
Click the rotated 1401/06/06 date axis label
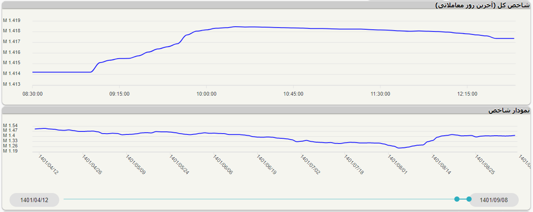(x=223, y=165)
